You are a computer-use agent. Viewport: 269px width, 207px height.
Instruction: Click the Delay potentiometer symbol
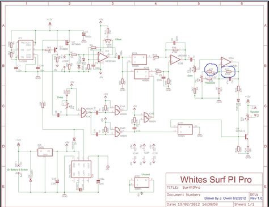coord(67,105)
